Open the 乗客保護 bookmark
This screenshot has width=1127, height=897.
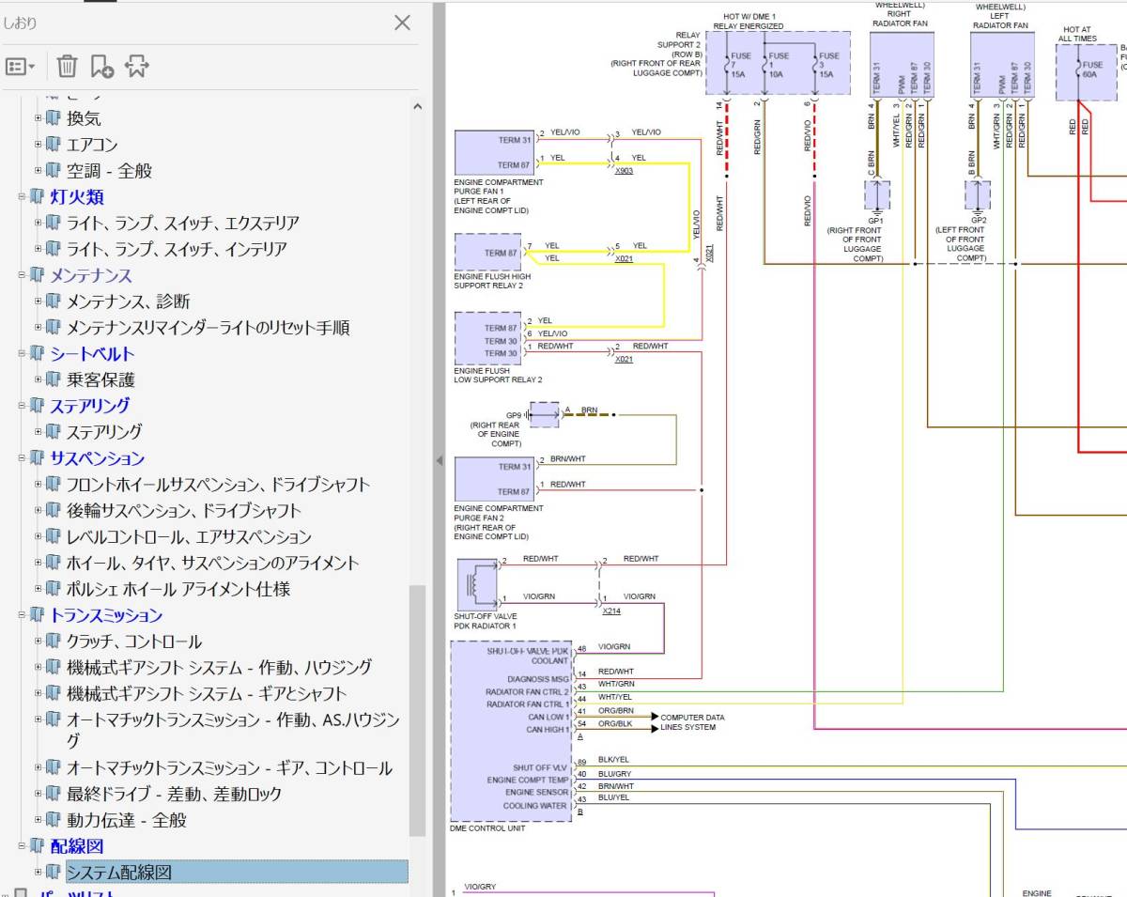[x=100, y=379]
